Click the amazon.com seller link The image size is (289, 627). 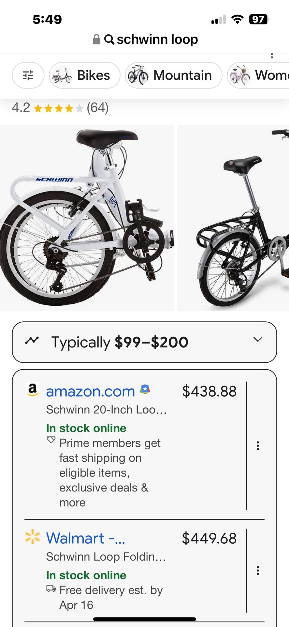click(x=90, y=391)
